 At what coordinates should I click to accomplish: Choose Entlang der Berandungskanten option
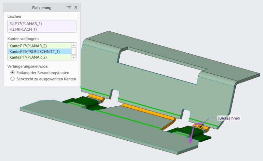tap(40, 73)
